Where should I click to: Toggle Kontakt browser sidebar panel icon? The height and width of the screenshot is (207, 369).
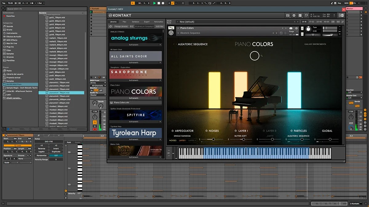pyautogui.click(x=341, y=15)
